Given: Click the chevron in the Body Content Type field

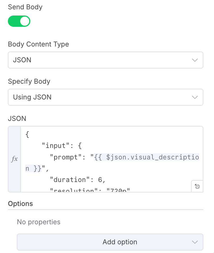Looking at the screenshot, I should pos(195,60).
